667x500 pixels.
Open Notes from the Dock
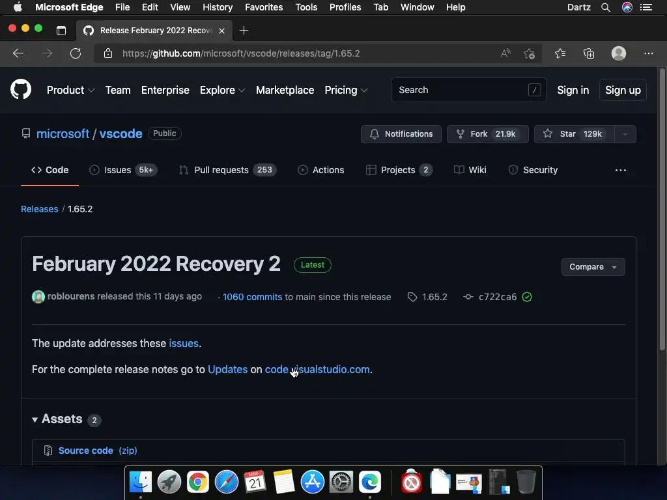pyautogui.click(x=284, y=482)
